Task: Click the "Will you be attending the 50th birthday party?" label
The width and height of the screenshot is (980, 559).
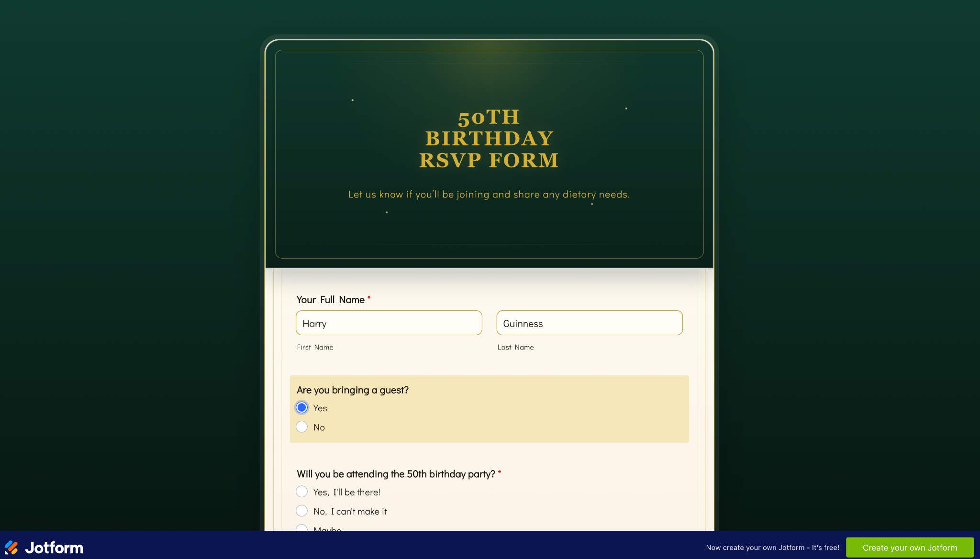Action: click(396, 474)
